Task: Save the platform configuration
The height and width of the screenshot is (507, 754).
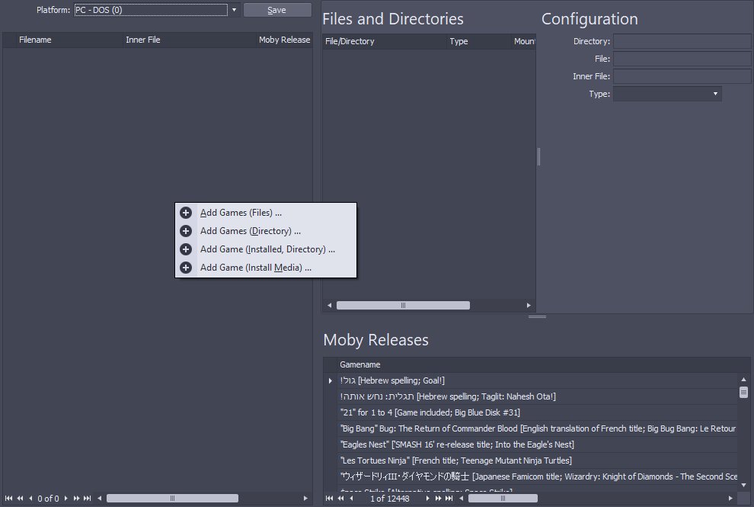Action: pyautogui.click(x=277, y=10)
